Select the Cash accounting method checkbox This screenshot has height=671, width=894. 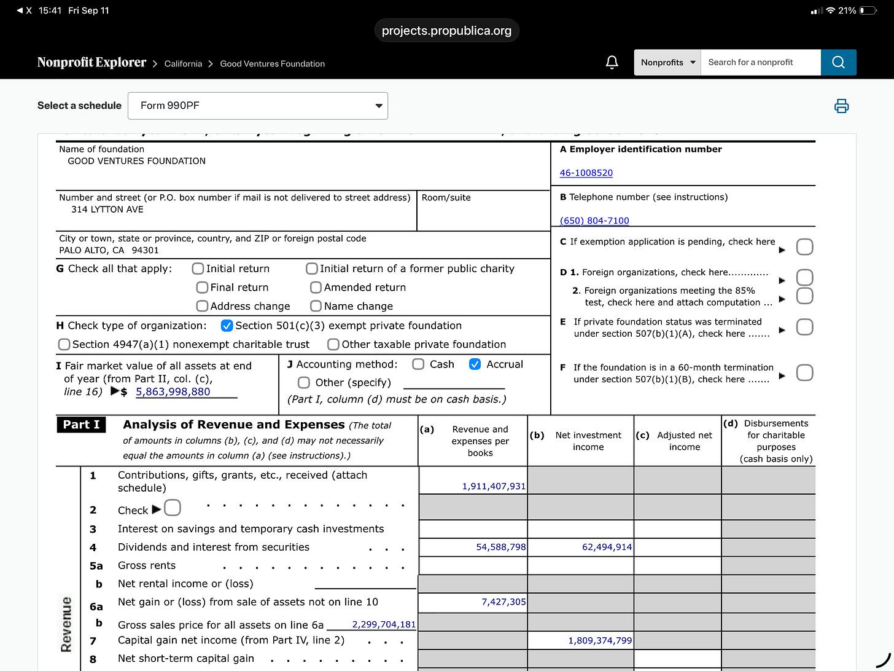tap(418, 364)
